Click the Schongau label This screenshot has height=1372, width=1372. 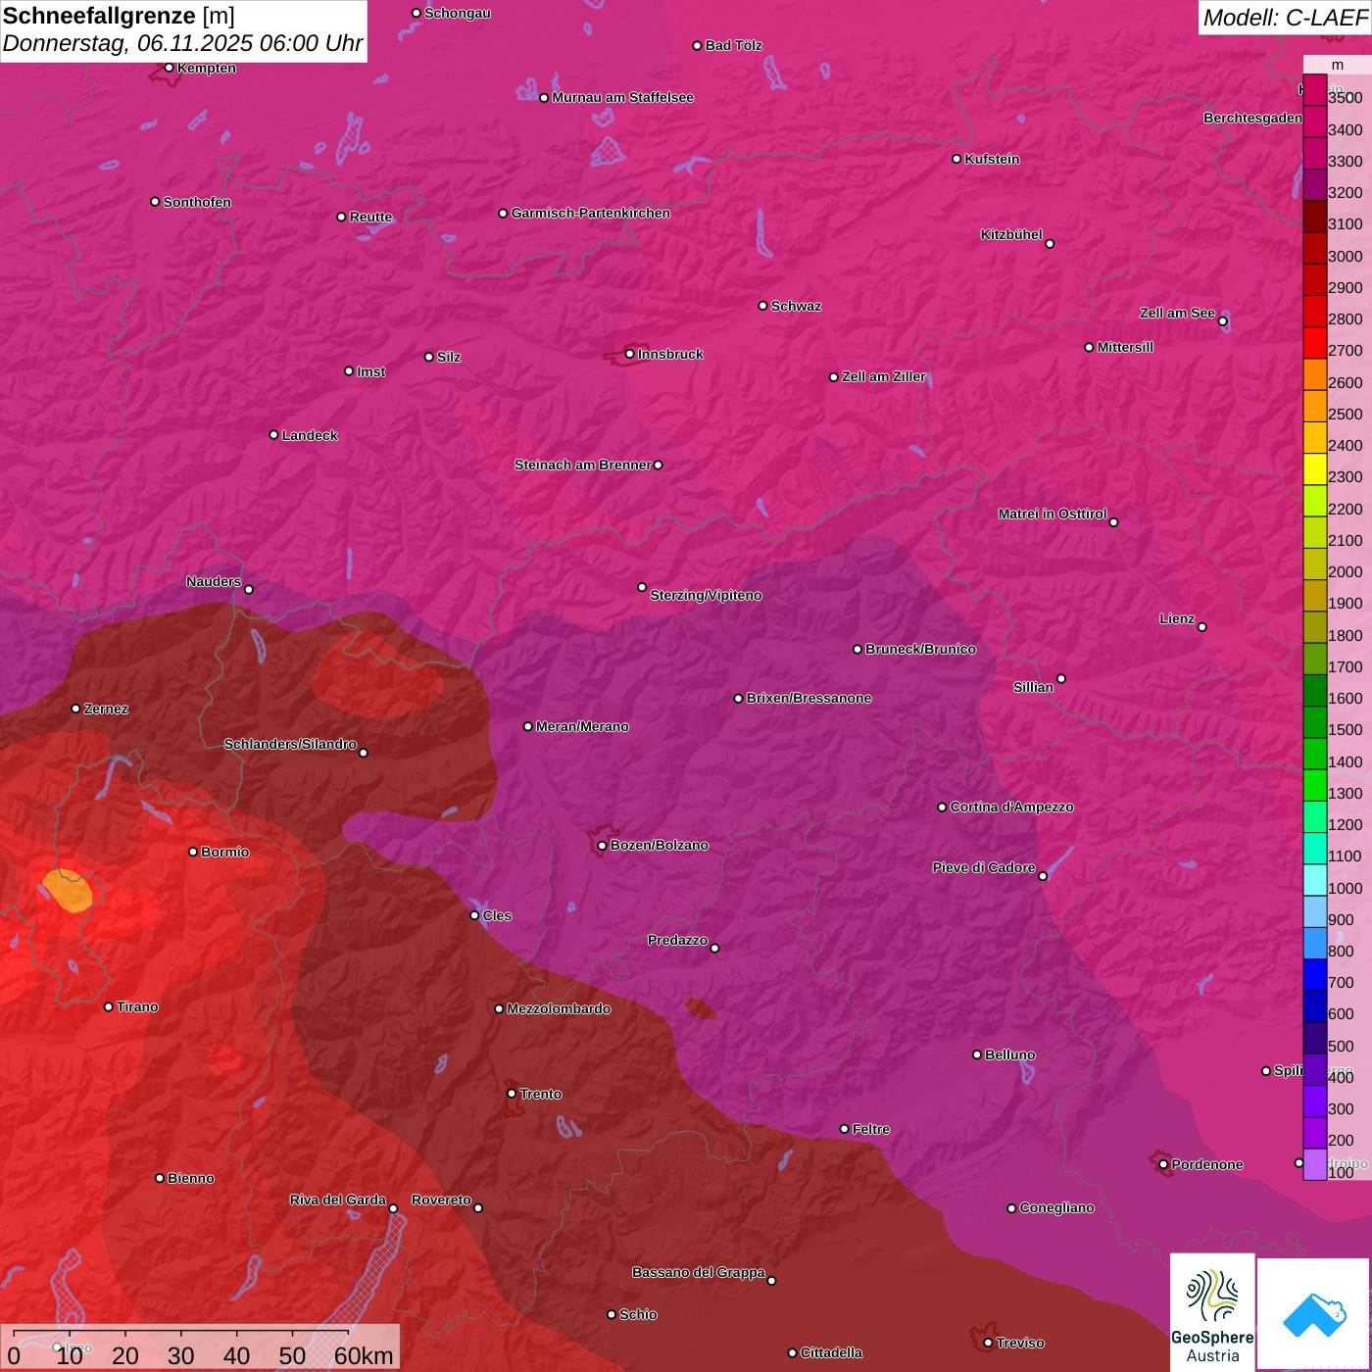coord(457,13)
